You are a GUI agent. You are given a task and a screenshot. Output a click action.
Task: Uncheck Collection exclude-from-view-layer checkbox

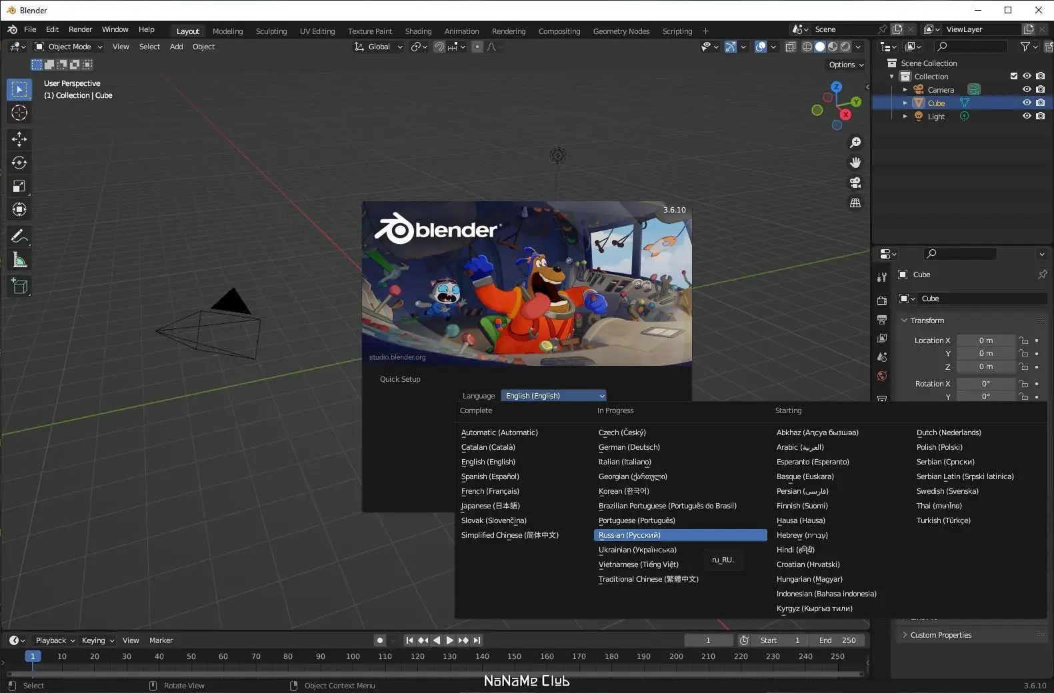click(x=1014, y=76)
